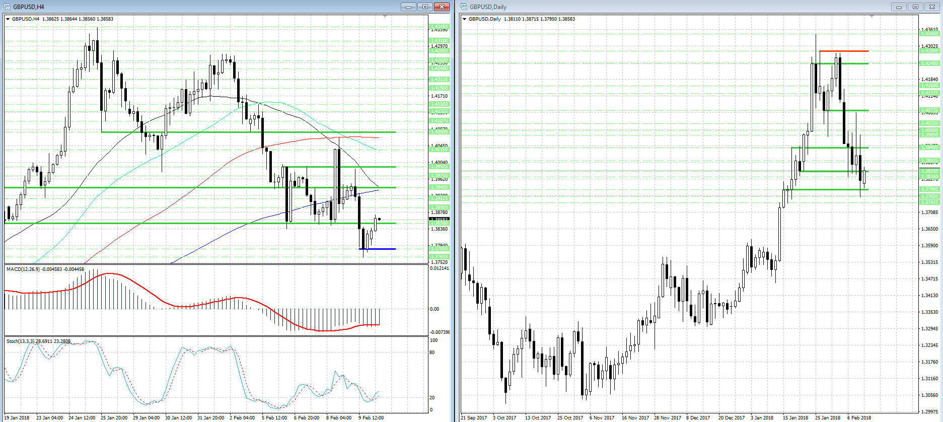Click the GBPUSD,Daily window title icon
The width and height of the screenshot is (943, 422).
(x=464, y=7)
